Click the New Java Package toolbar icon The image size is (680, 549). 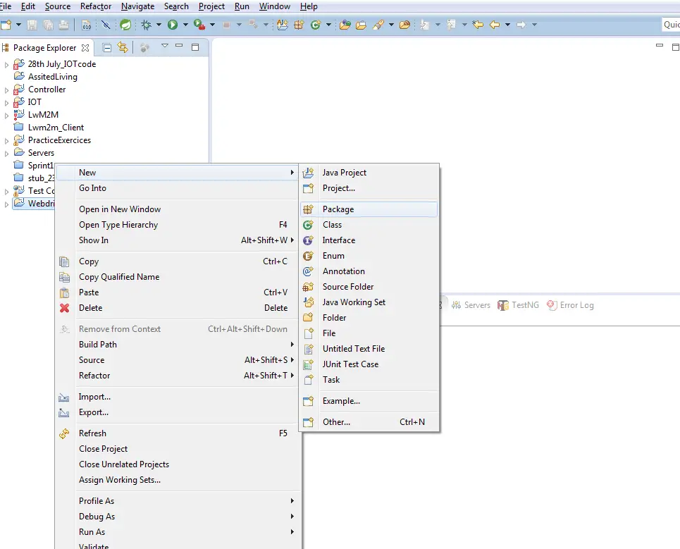click(x=298, y=25)
